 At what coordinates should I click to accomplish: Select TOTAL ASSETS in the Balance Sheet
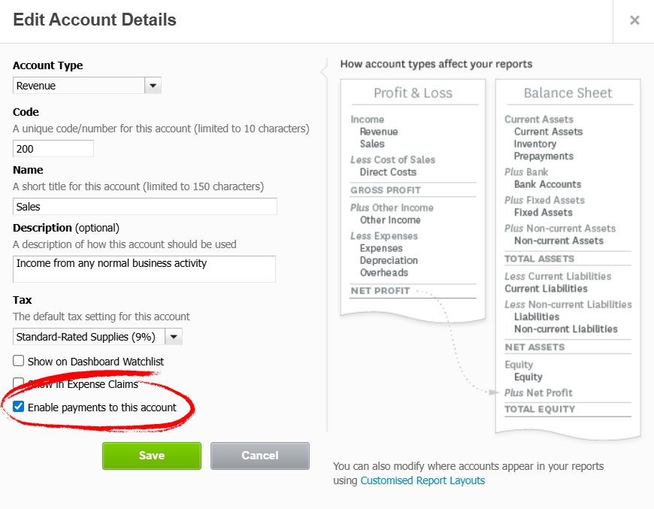[540, 259]
